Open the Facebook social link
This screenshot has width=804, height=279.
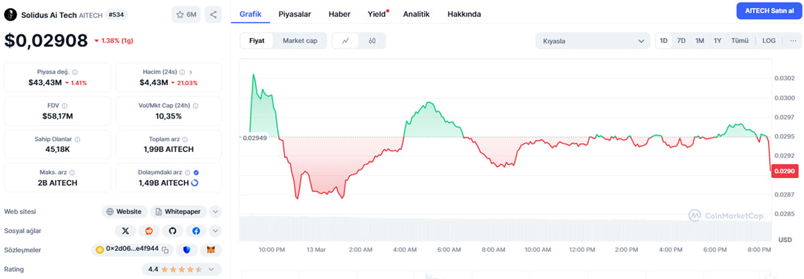click(196, 231)
